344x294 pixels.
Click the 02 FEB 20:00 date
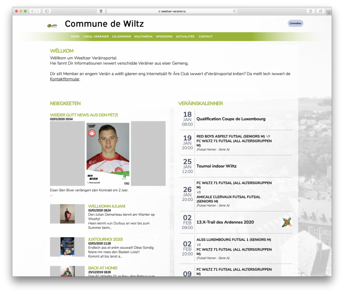click(x=187, y=248)
